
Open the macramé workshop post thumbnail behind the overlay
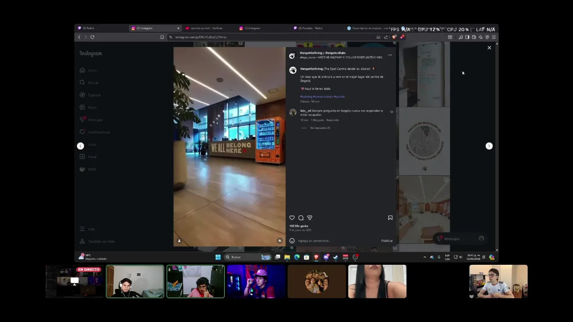coord(424,141)
